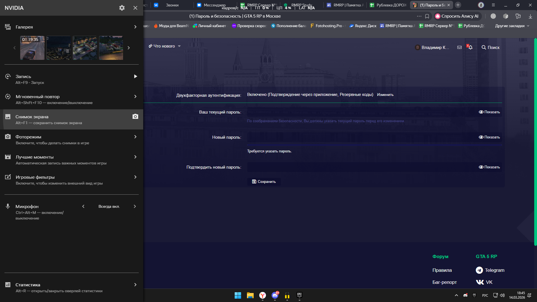Open the Другие закладки dropdown
The height and width of the screenshot is (302, 537).
coord(512,26)
